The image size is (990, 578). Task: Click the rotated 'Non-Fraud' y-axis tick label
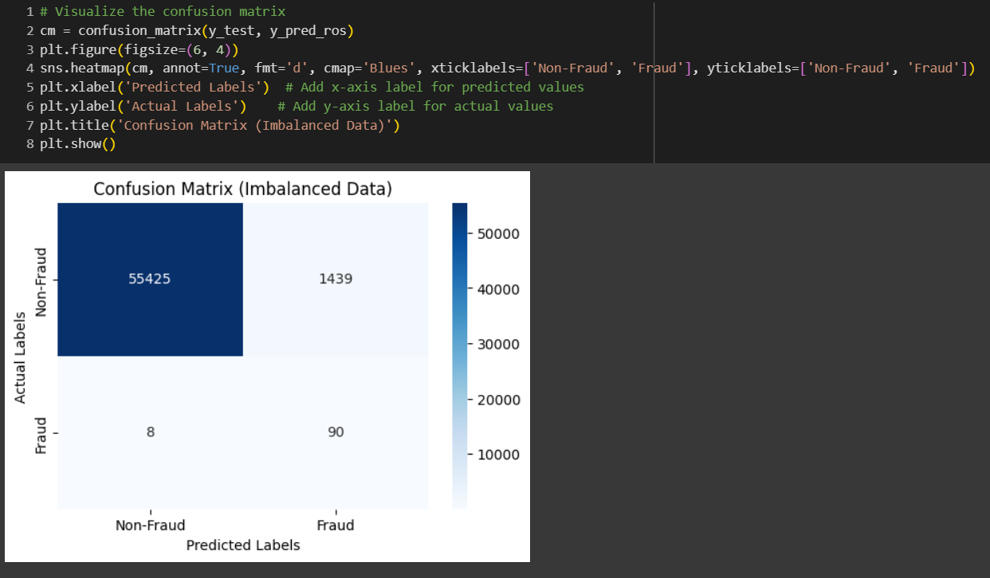(x=43, y=280)
